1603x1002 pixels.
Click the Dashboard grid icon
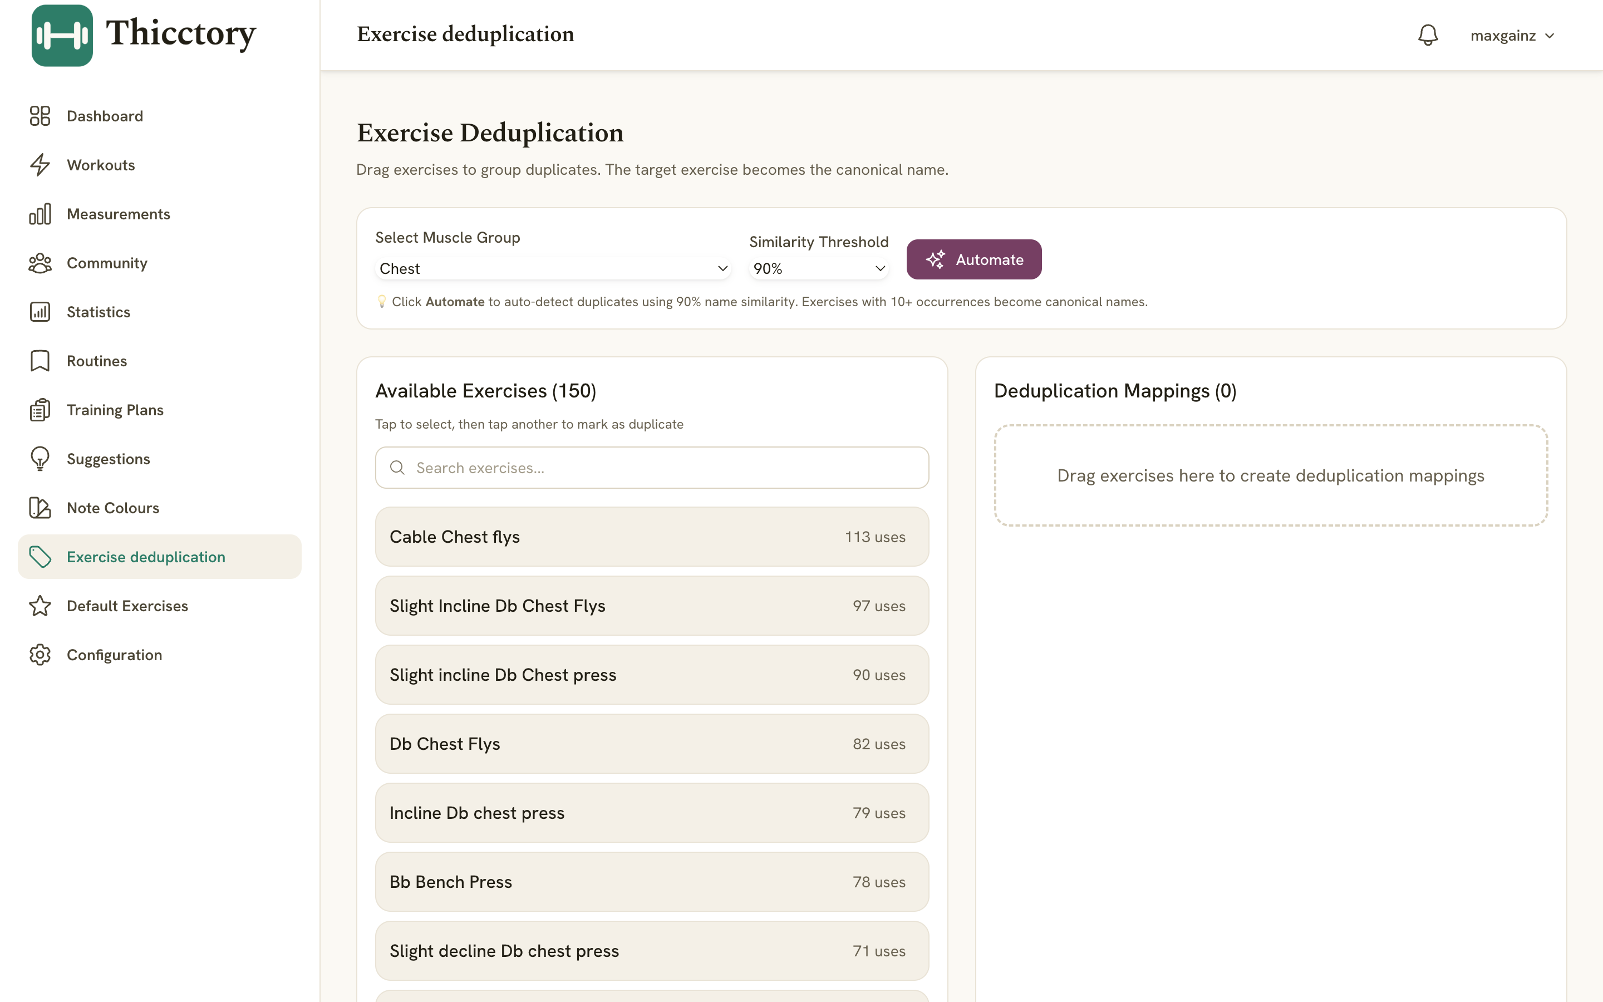tap(40, 116)
